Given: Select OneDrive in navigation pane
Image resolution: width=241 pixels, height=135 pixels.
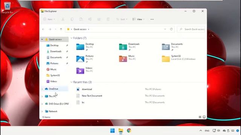Looking at the screenshot, I should [x=53, y=89].
